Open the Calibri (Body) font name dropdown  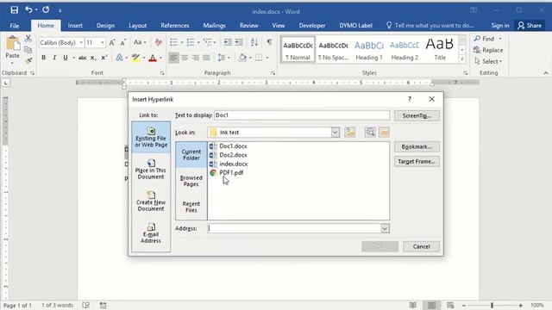81,42
